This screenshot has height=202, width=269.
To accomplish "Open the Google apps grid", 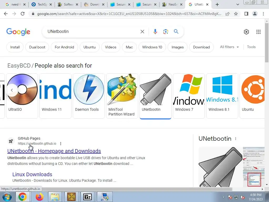I will (258, 32).
